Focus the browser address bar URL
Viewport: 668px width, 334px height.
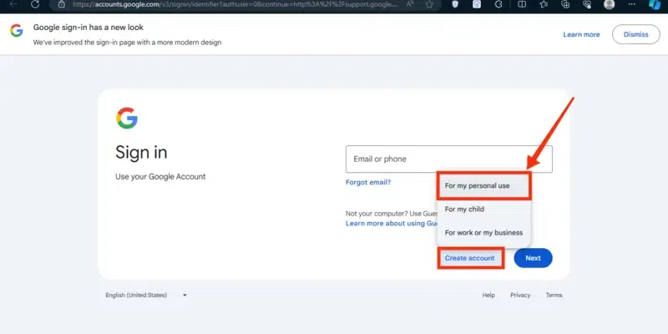pyautogui.click(x=235, y=4)
